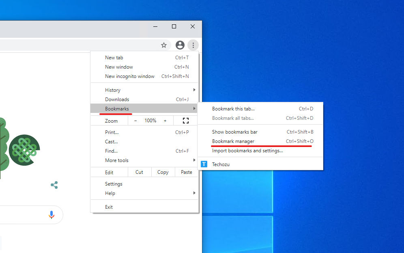Click the Google doodle image
The image size is (404, 253).
[20, 148]
